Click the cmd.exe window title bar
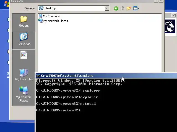This screenshot has width=177, height=132. point(106,76)
